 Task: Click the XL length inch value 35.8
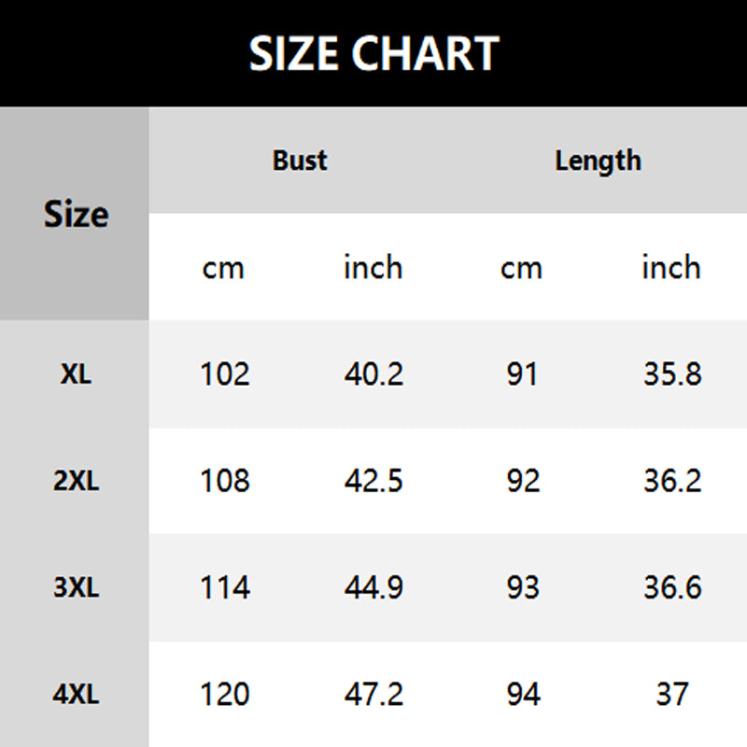672,374
